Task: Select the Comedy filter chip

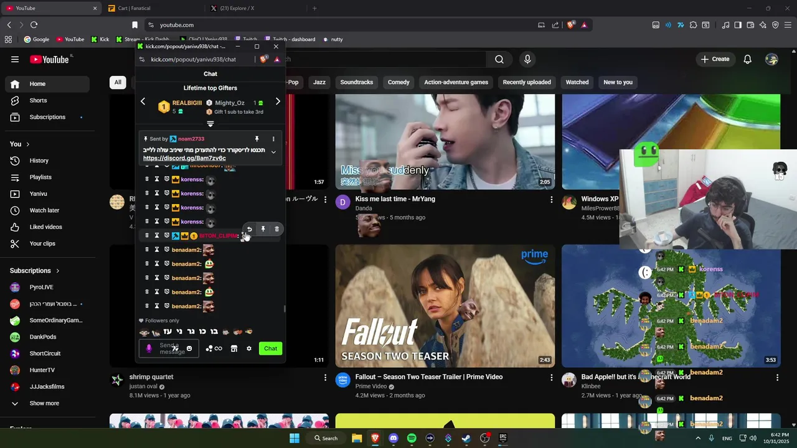Action: (x=398, y=82)
